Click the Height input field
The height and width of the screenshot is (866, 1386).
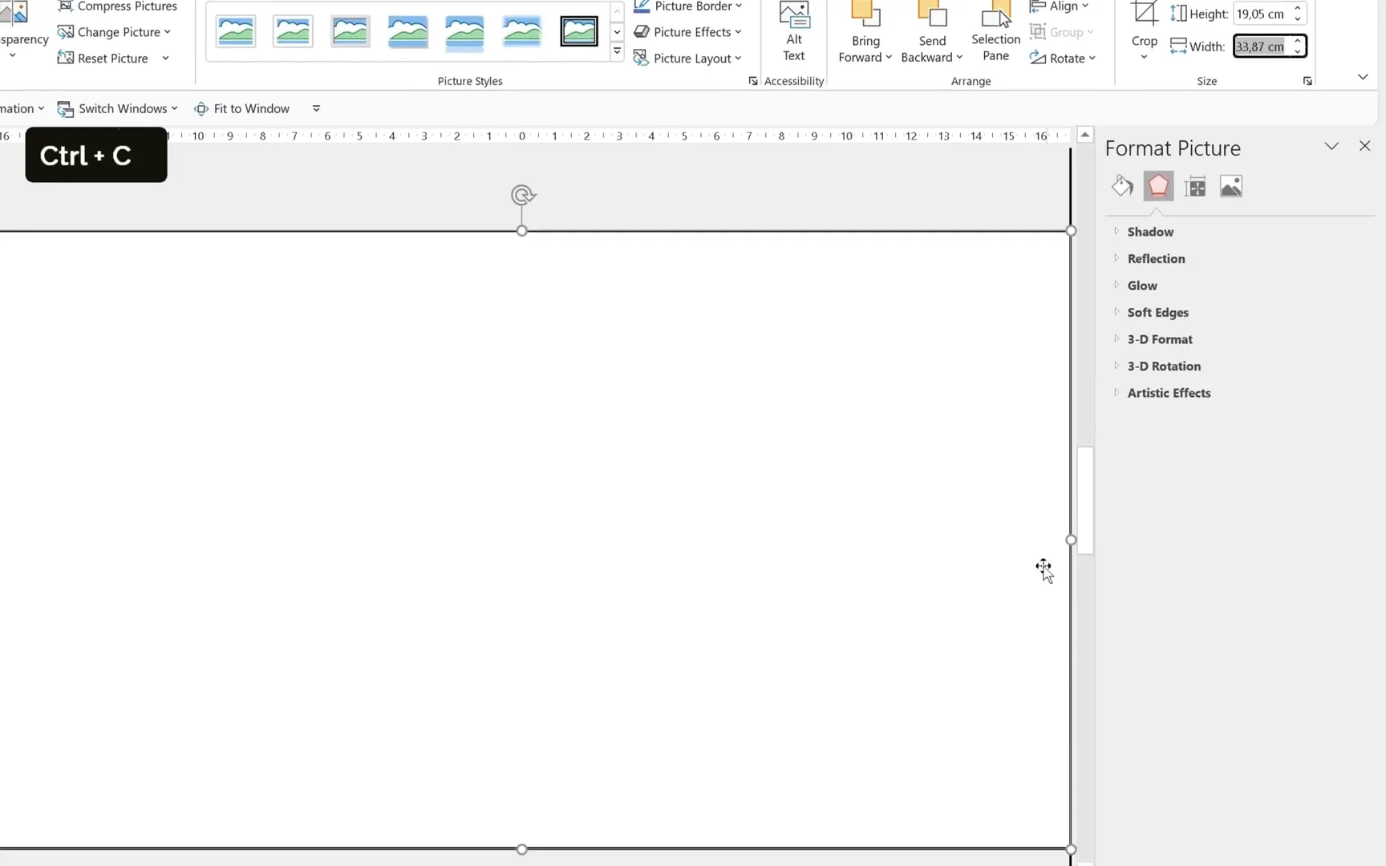point(1262,14)
